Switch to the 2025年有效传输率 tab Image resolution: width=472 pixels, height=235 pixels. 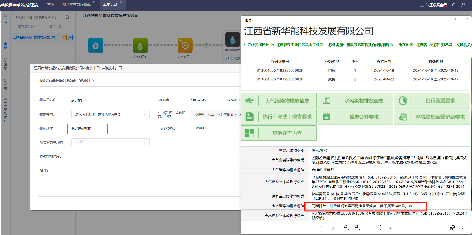point(76,4)
